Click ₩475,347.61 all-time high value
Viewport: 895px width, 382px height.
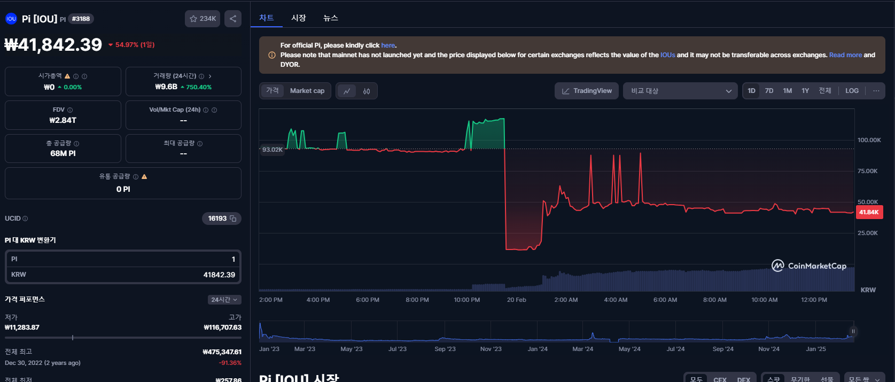(222, 352)
